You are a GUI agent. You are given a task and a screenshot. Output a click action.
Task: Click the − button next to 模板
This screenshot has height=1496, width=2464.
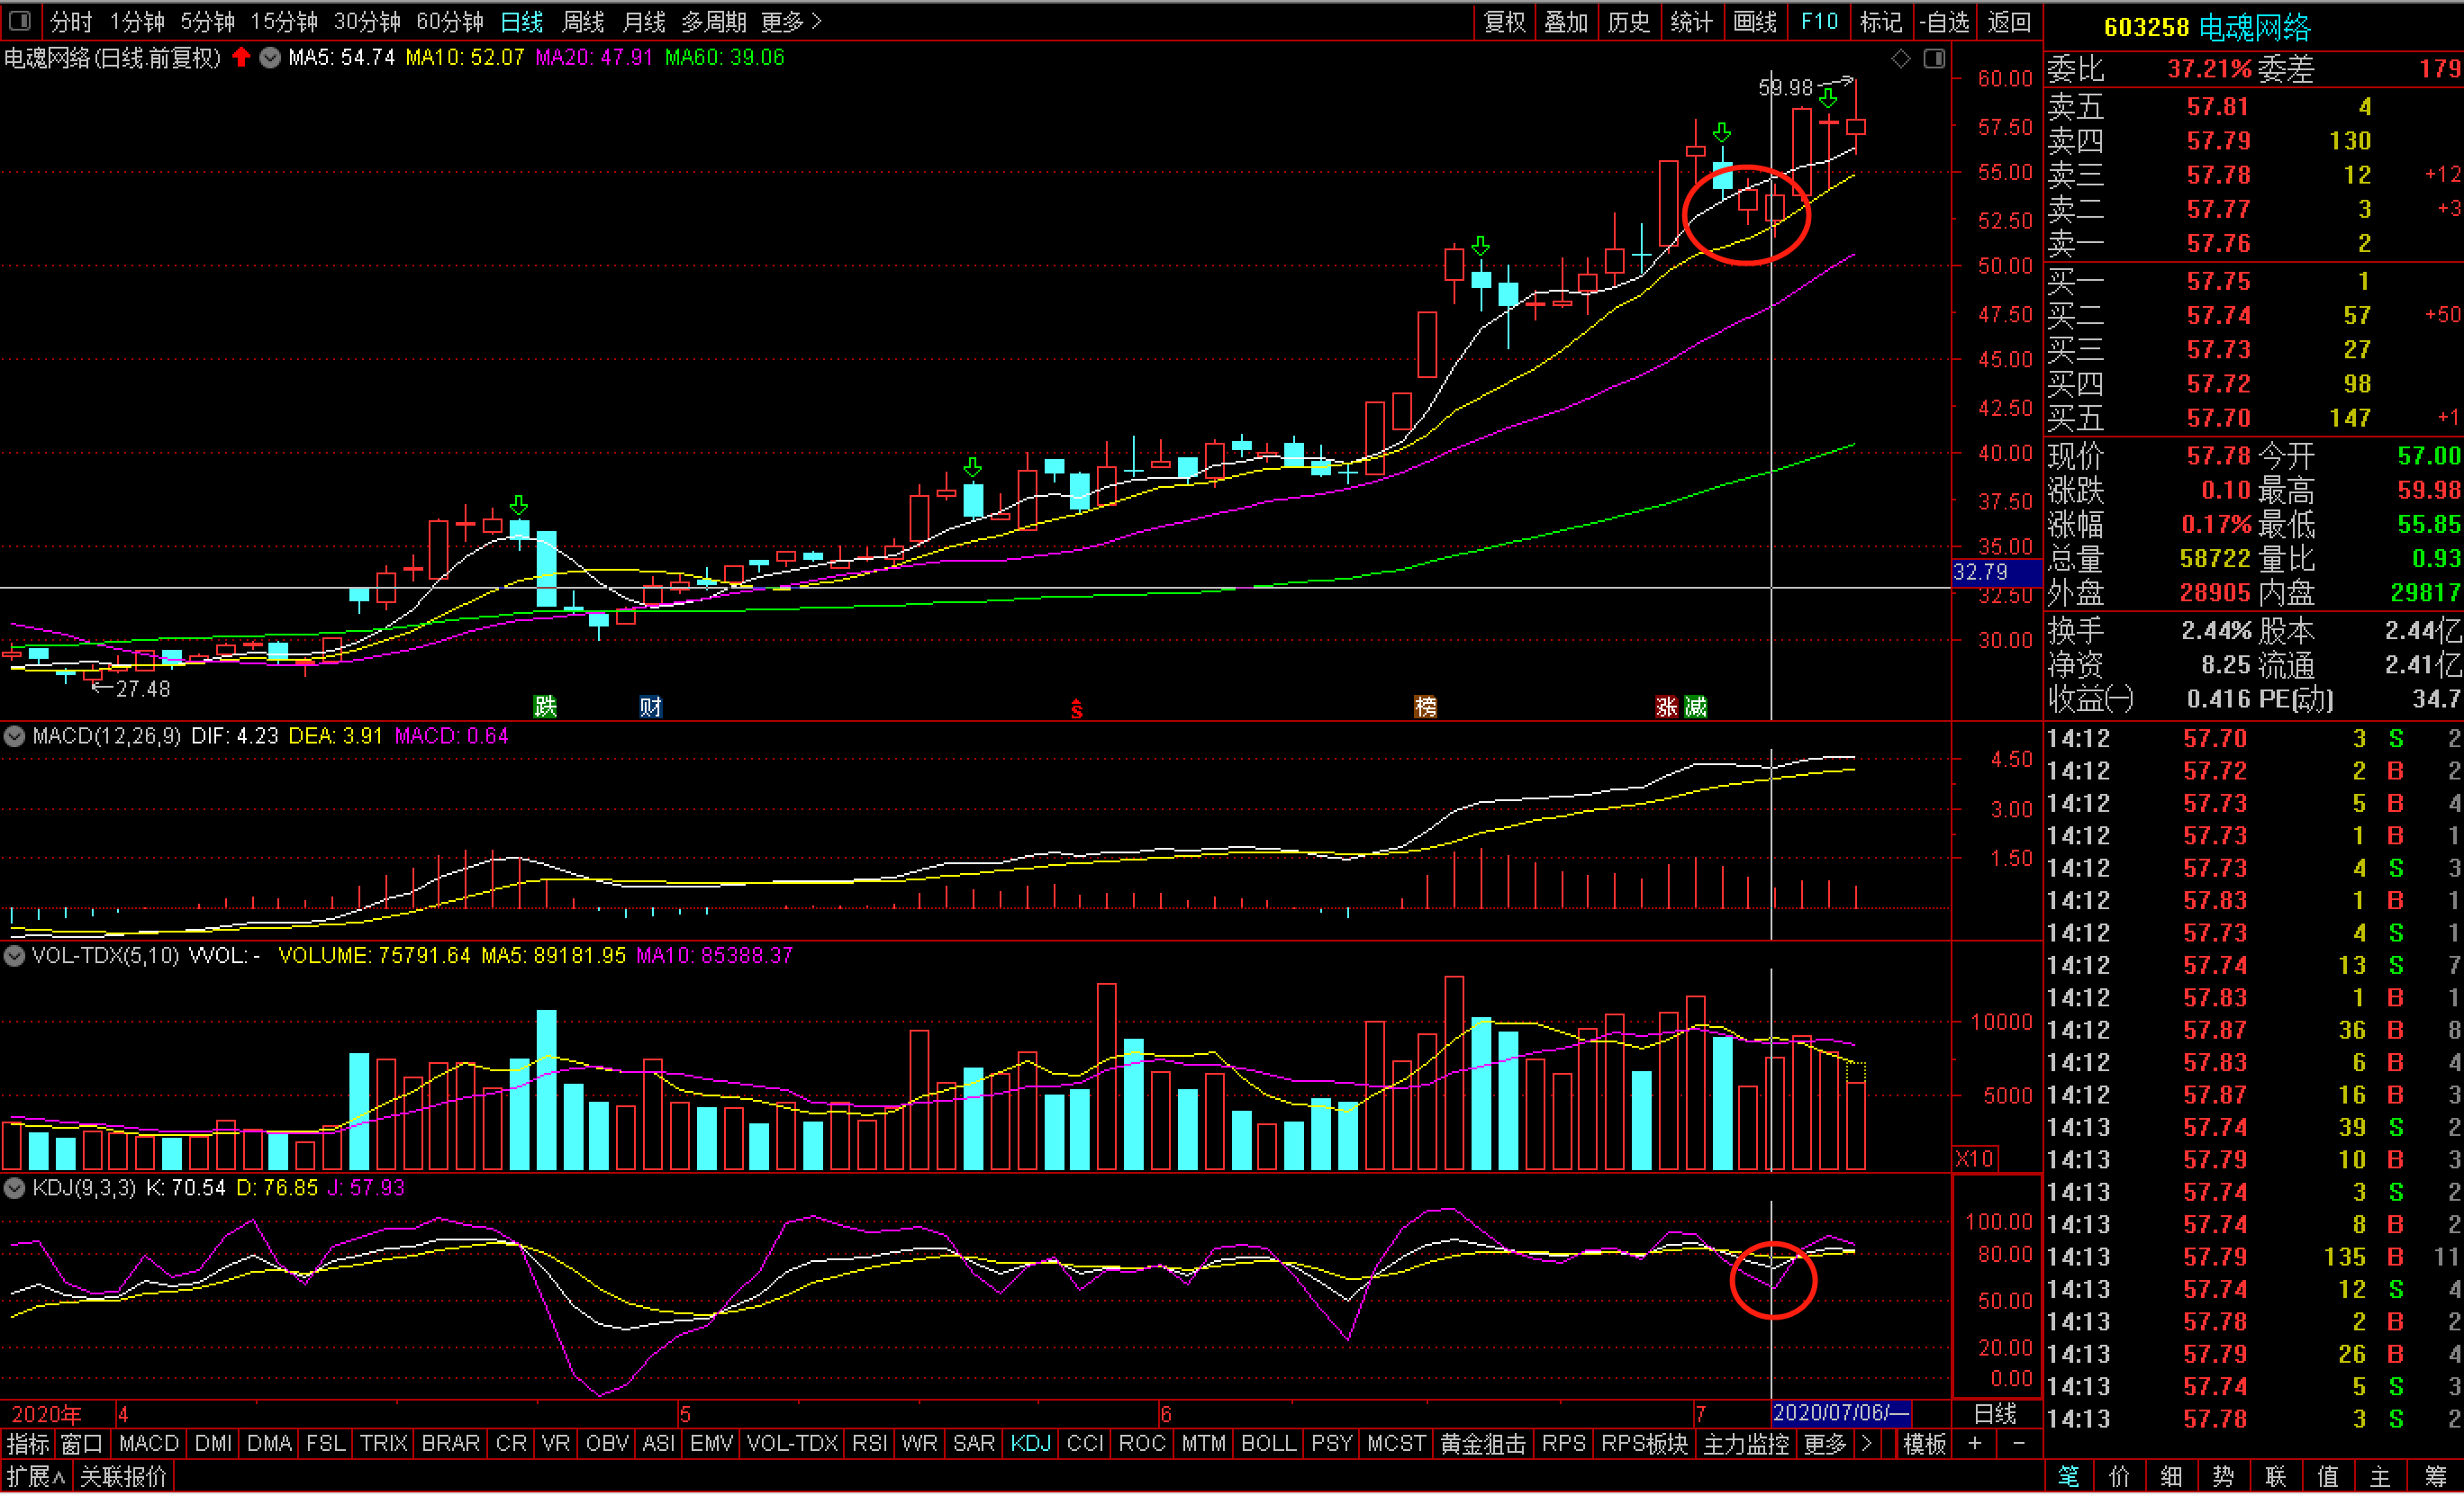point(2019,1445)
